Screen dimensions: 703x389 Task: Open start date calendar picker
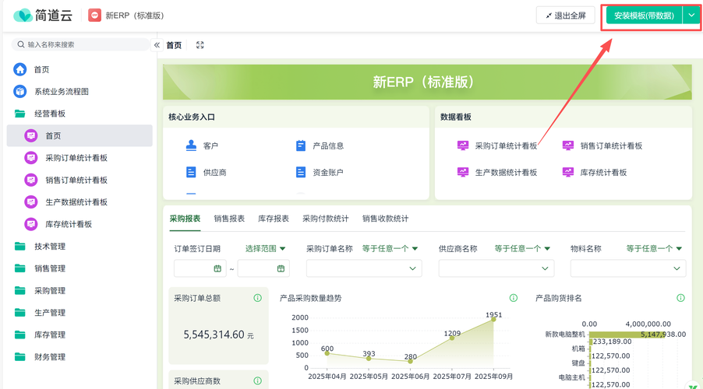coord(217,268)
